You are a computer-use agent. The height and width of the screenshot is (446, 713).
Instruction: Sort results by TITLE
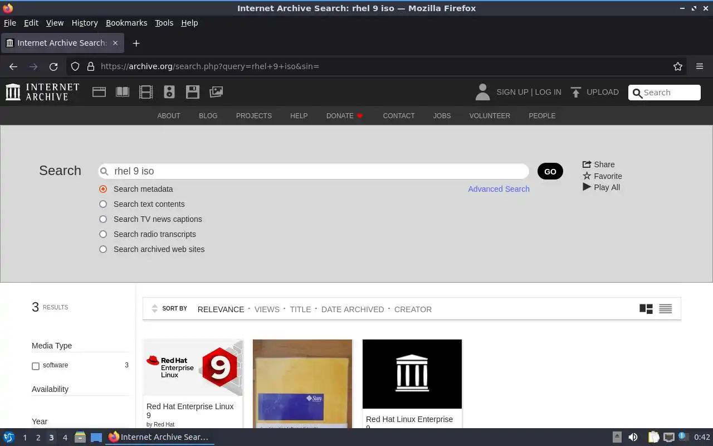point(300,309)
